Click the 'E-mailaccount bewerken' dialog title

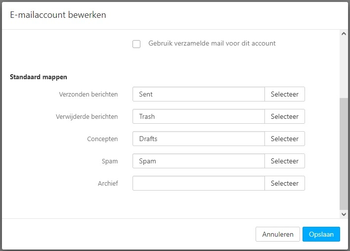(x=58, y=15)
